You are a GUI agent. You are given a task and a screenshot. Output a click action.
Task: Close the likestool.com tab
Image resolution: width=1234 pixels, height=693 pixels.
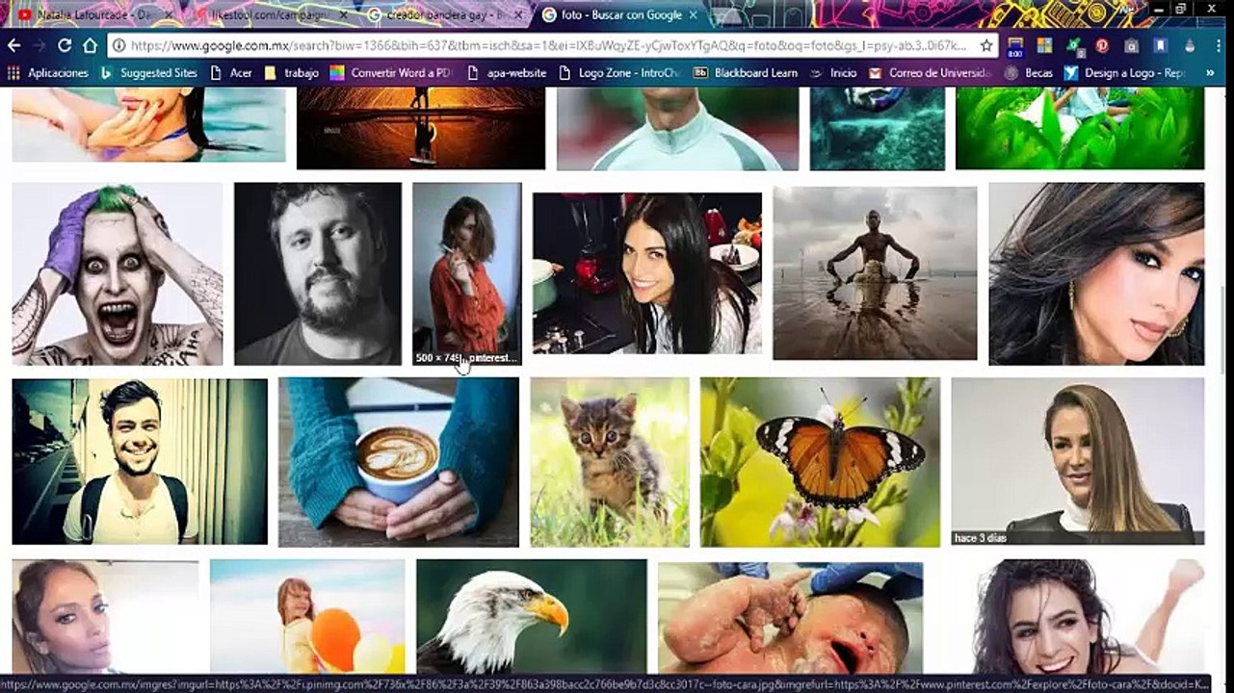tap(343, 14)
